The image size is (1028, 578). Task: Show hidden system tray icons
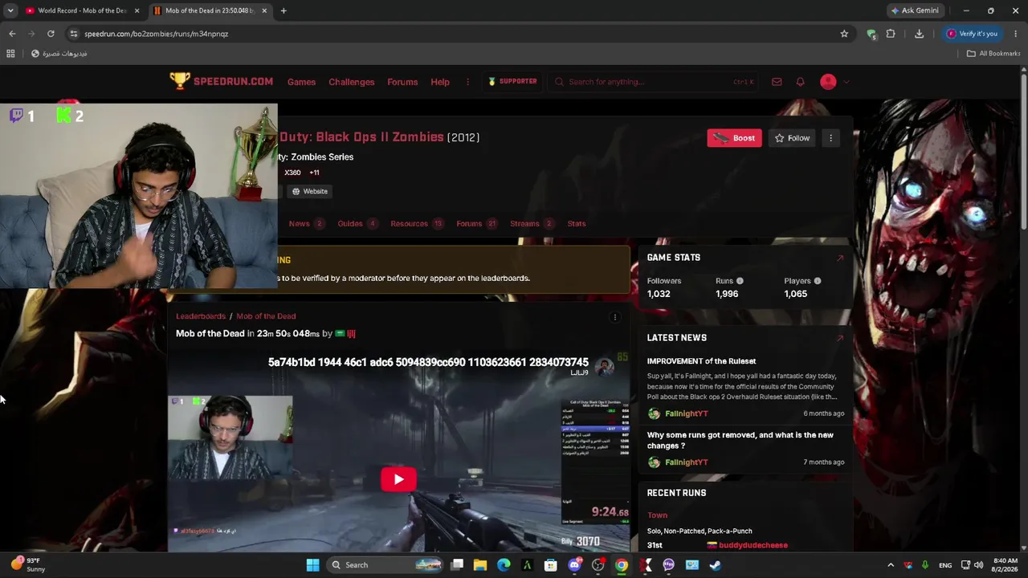click(x=891, y=565)
